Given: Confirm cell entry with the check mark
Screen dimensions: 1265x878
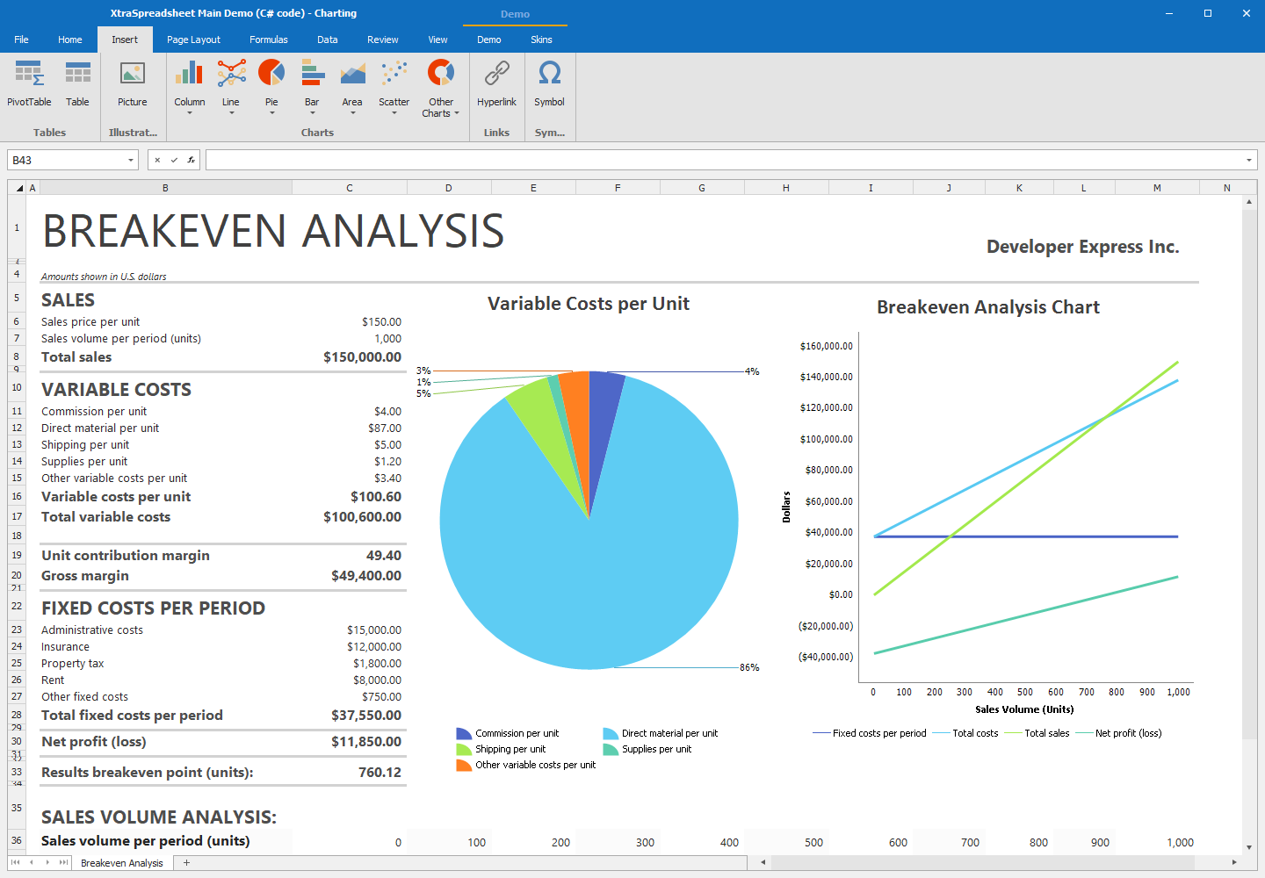Looking at the screenshot, I should (173, 160).
